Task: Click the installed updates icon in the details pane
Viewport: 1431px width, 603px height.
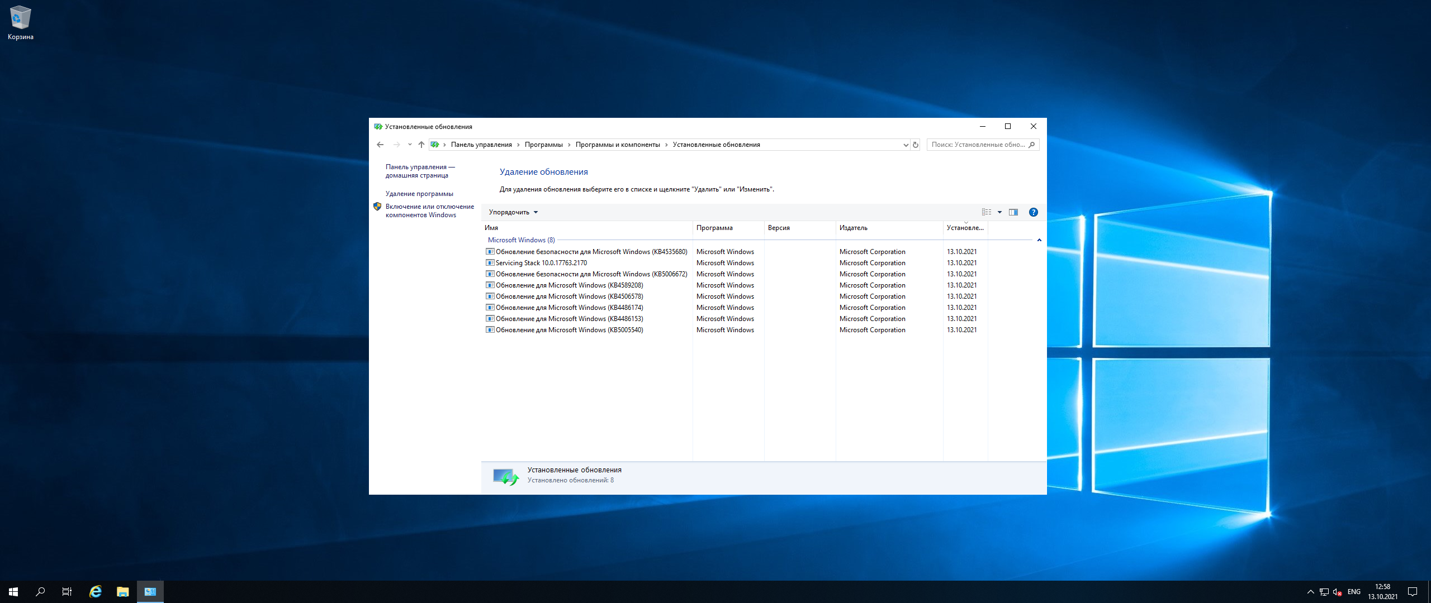Action: pyautogui.click(x=506, y=476)
